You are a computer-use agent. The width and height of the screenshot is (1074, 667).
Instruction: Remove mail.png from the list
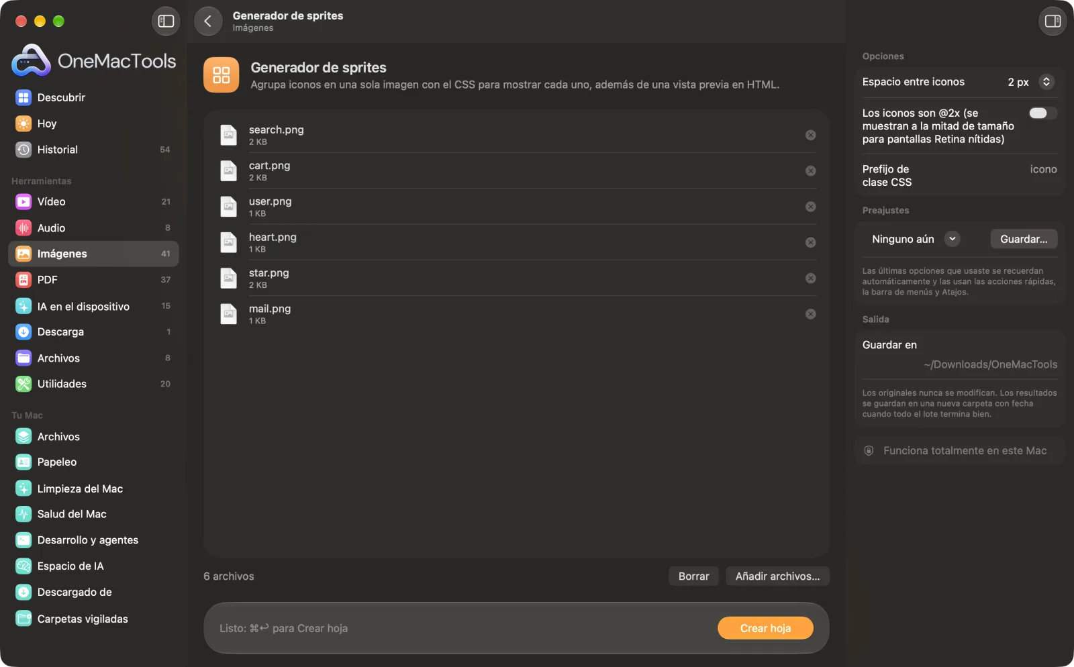[811, 314]
